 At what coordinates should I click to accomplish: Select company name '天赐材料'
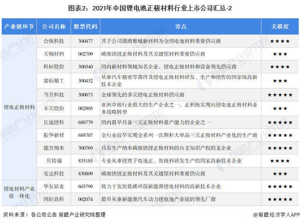54,54
